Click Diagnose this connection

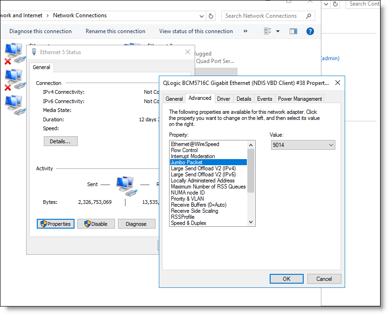pos(41,31)
